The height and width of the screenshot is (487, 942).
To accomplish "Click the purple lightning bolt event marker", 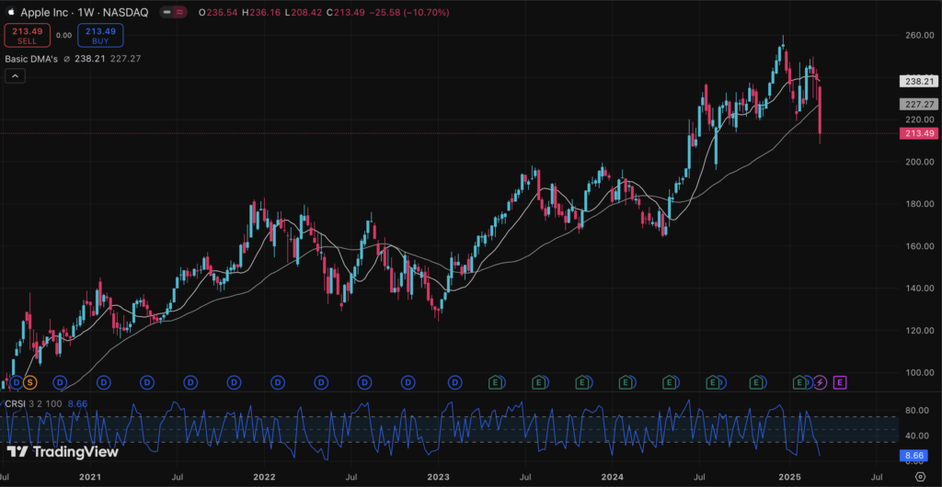I will [x=820, y=381].
